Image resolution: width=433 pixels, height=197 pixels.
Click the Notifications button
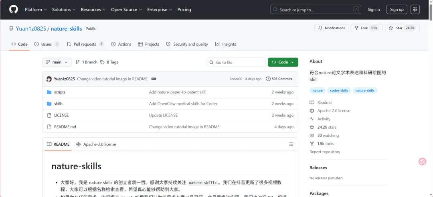coord(332,28)
